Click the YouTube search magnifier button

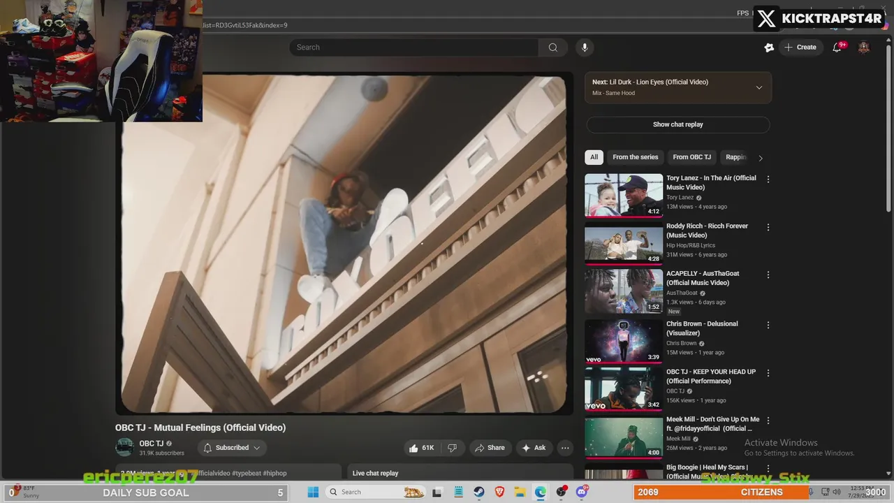click(x=553, y=48)
